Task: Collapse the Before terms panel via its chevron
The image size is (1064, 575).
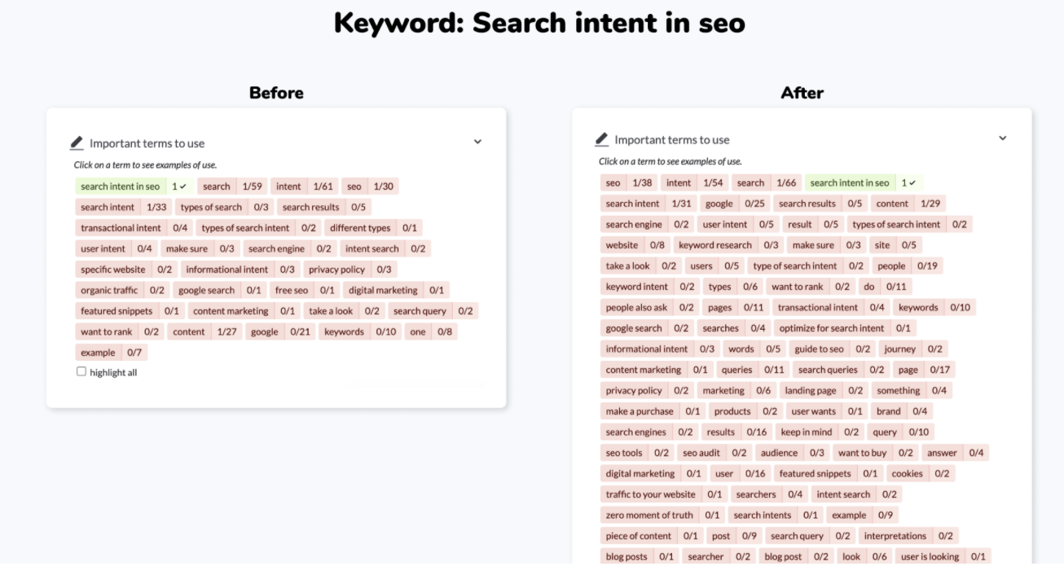Action: click(x=477, y=141)
